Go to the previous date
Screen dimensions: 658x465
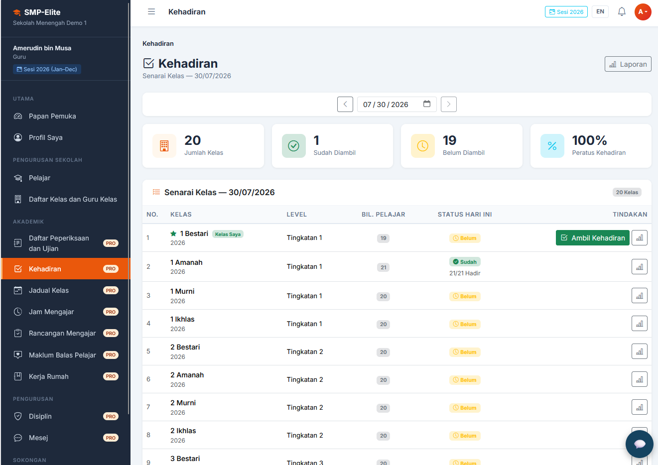pos(345,105)
